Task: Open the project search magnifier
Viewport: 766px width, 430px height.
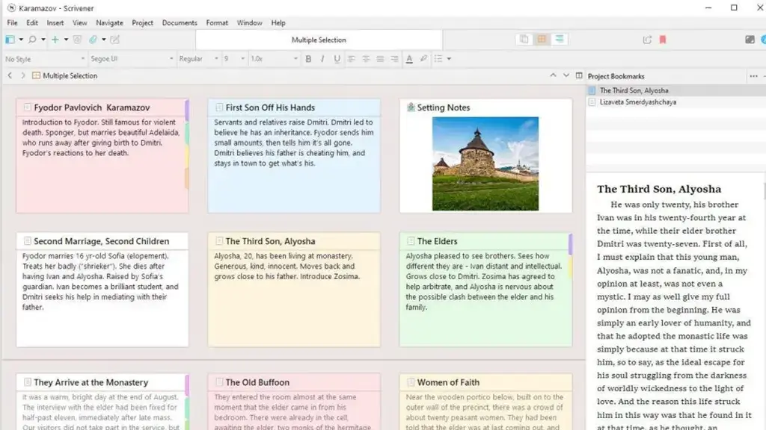Action: [32, 39]
